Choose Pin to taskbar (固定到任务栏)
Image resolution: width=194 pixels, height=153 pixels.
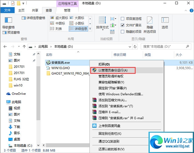coord(110,134)
